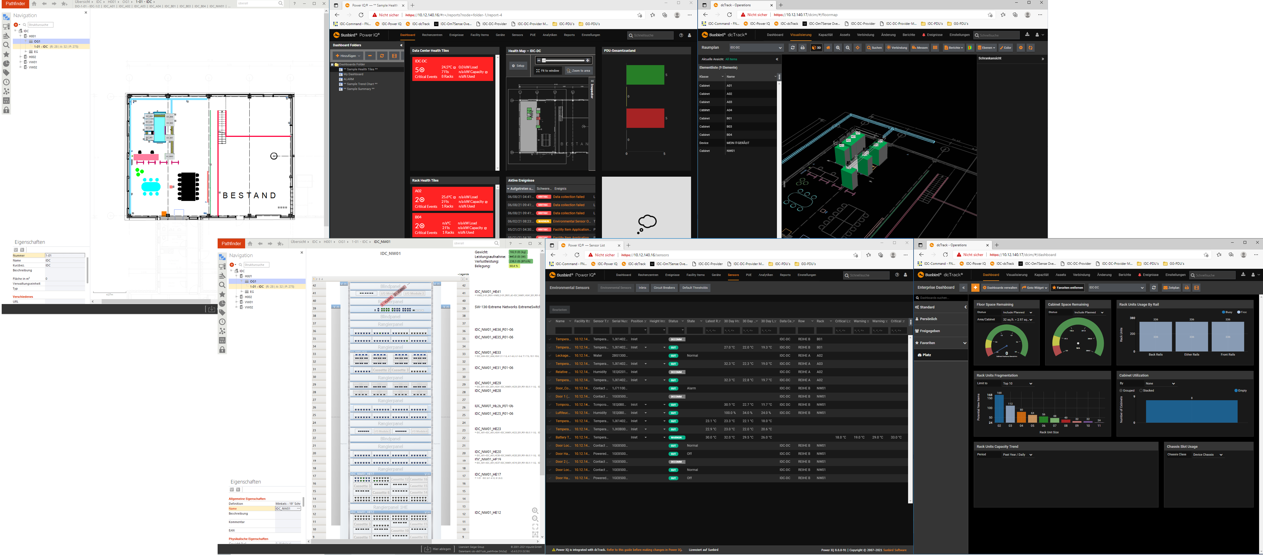Image resolution: width=1263 pixels, height=555 pixels.
Task: Click the Health Map zoom slider track
Action: [563, 60]
